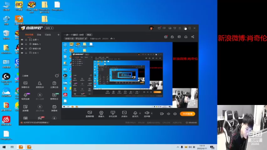267x150 pixels.
Task: Select the red 新浪微博 text overlay in the preview
Action: click(185, 59)
